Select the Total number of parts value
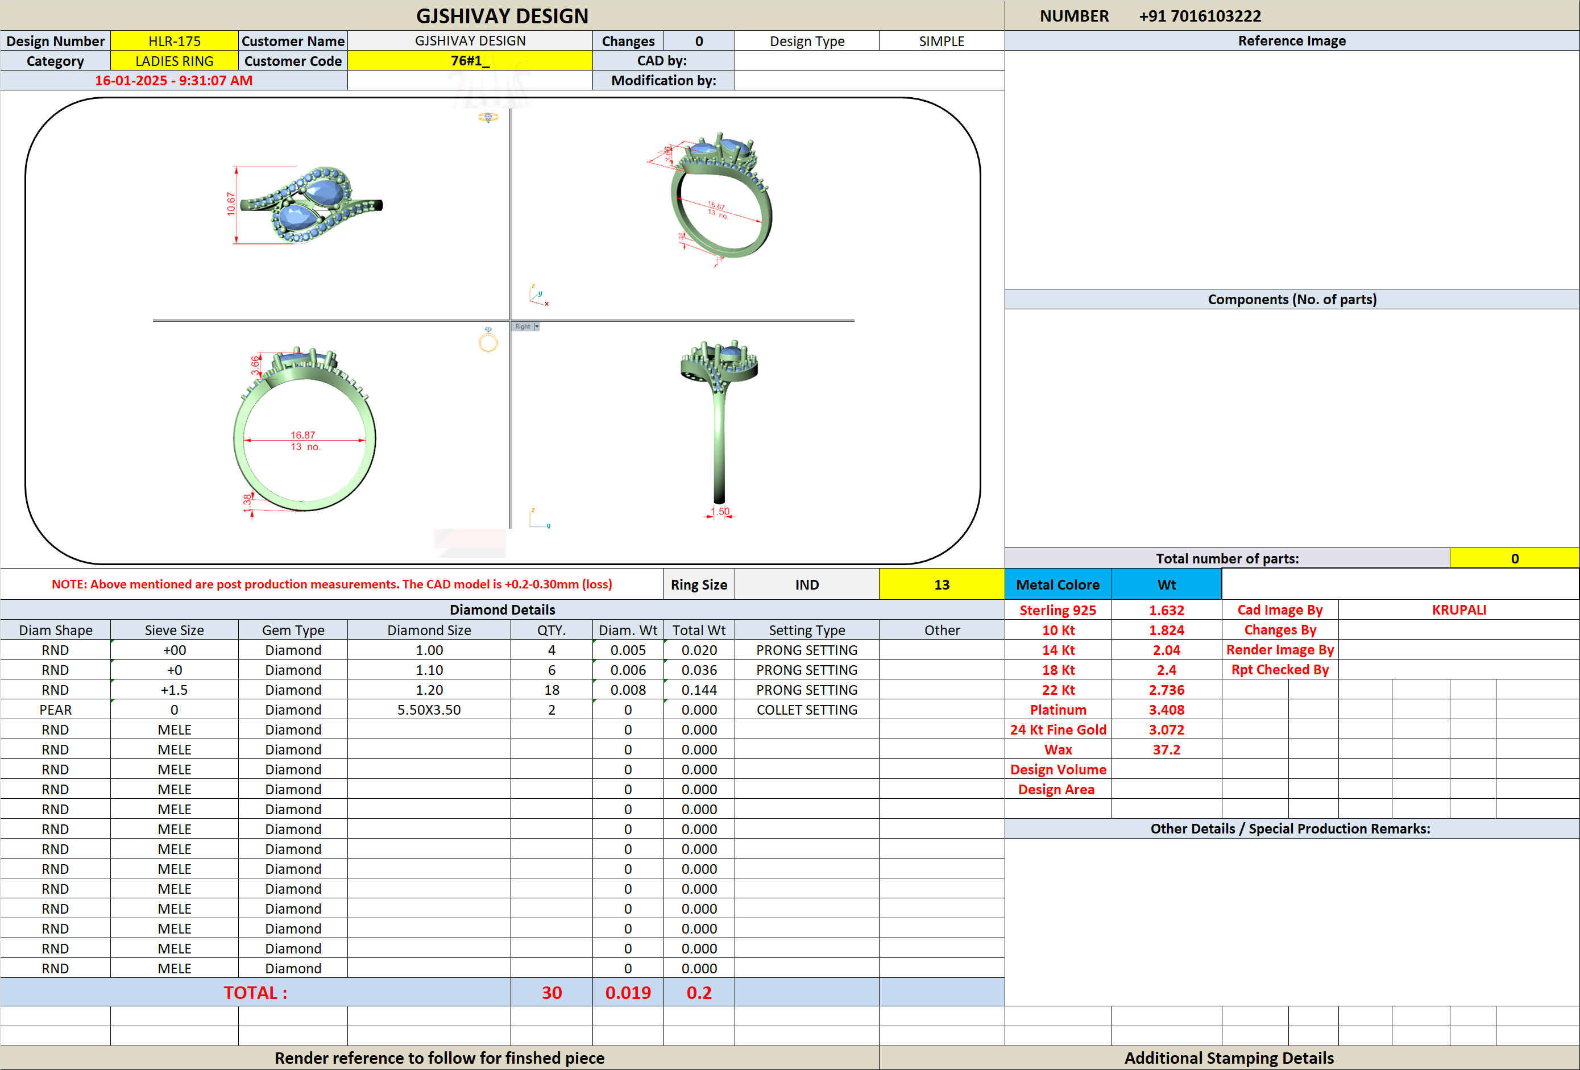This screenshot has width=1580, height=1070. point(1515,558)
